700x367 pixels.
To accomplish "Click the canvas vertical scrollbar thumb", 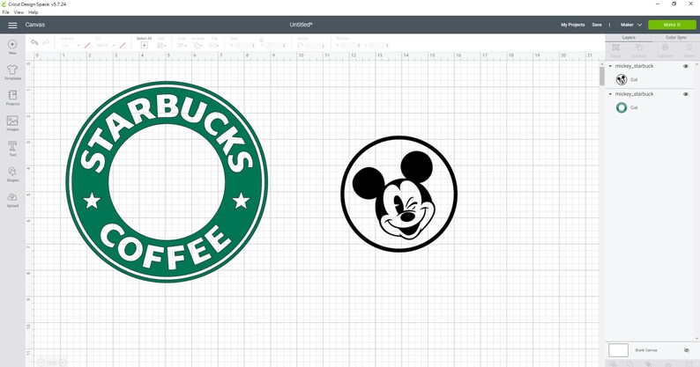I will 602,77.
